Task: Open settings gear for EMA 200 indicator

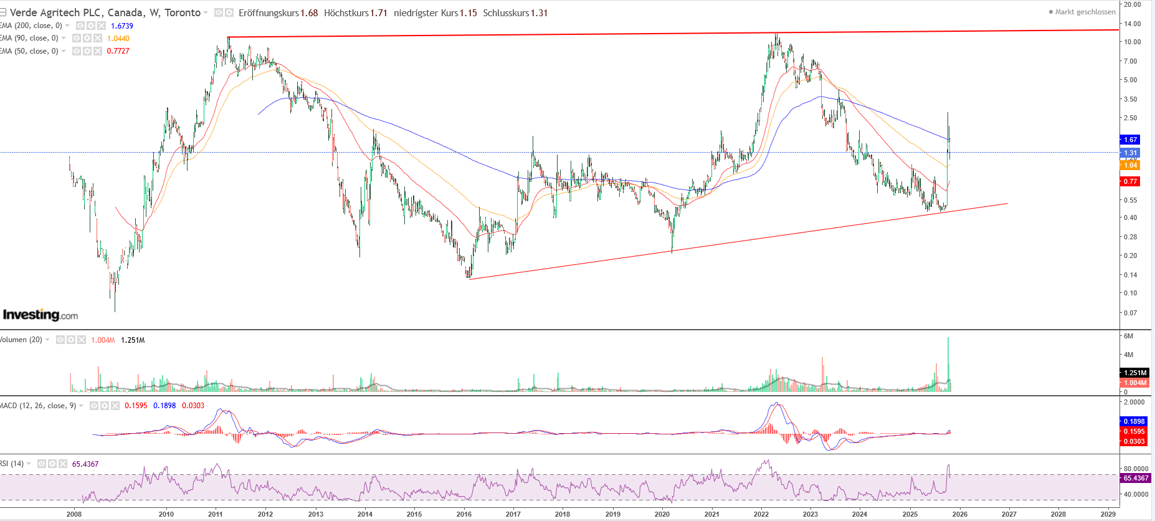Action: [x=91, y=26]
